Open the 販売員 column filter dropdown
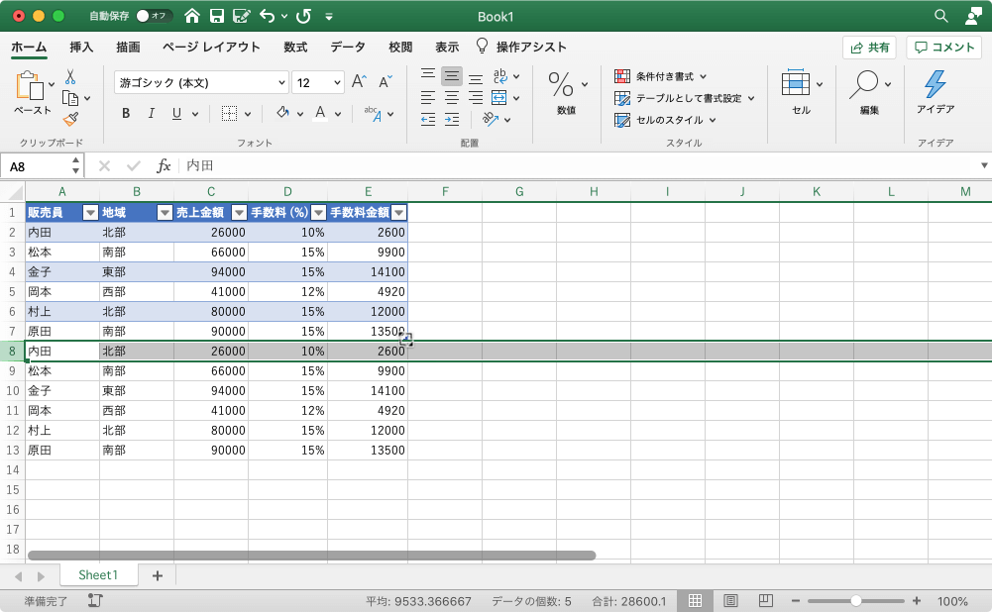992x612 pixels. click(89, 212)
